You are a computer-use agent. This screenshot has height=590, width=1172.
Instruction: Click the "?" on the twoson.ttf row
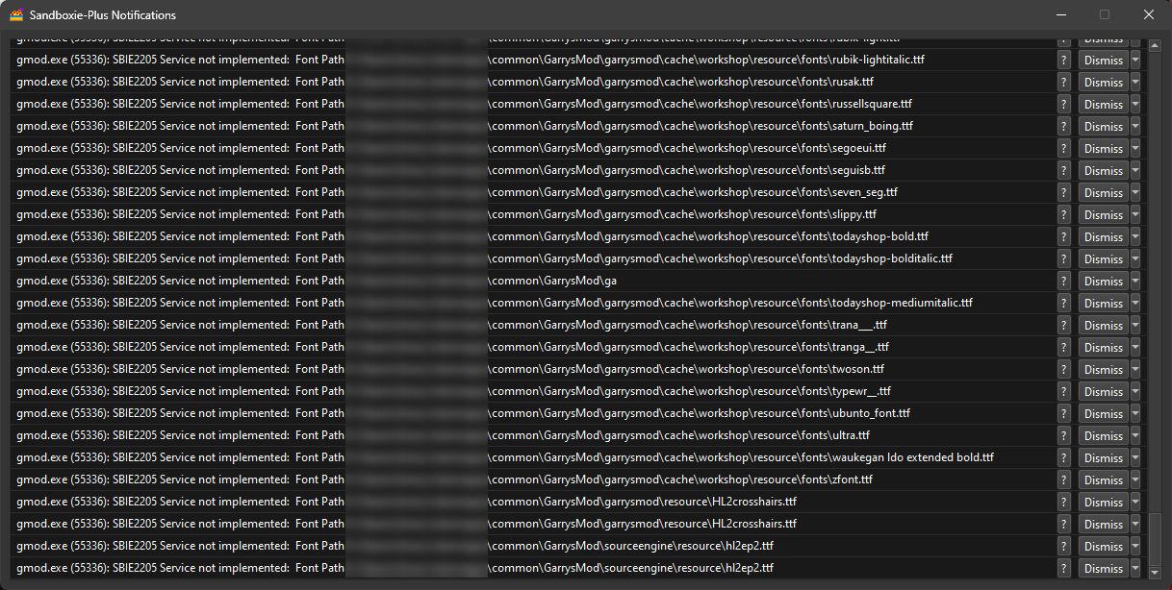tap(1063, 369)
